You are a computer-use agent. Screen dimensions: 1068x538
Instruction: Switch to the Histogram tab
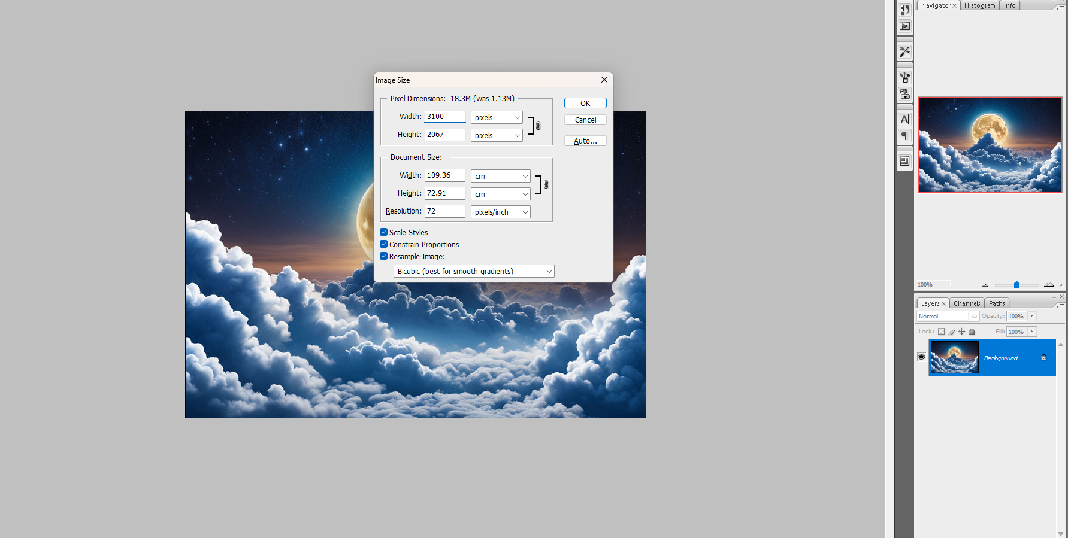(x=979, y=5)
